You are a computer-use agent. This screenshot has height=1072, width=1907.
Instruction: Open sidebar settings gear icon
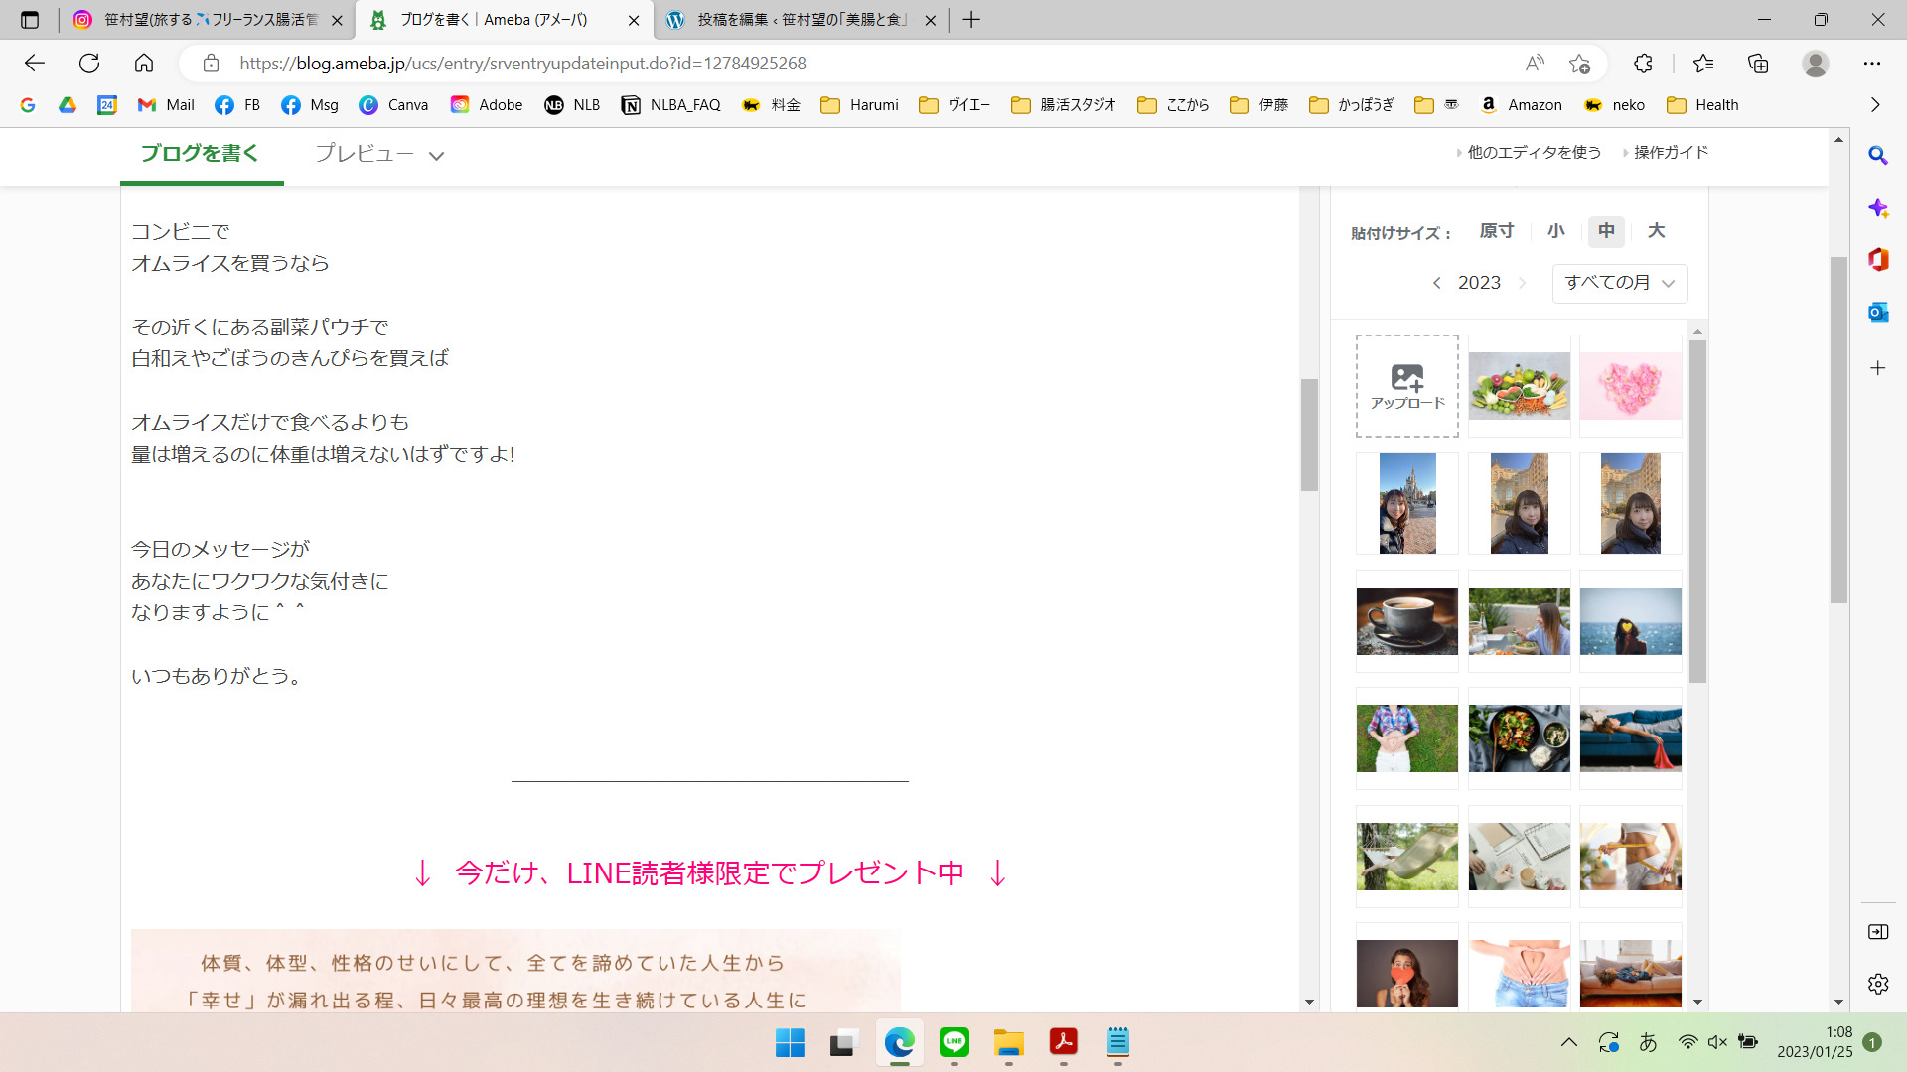tap(1877, 984)
